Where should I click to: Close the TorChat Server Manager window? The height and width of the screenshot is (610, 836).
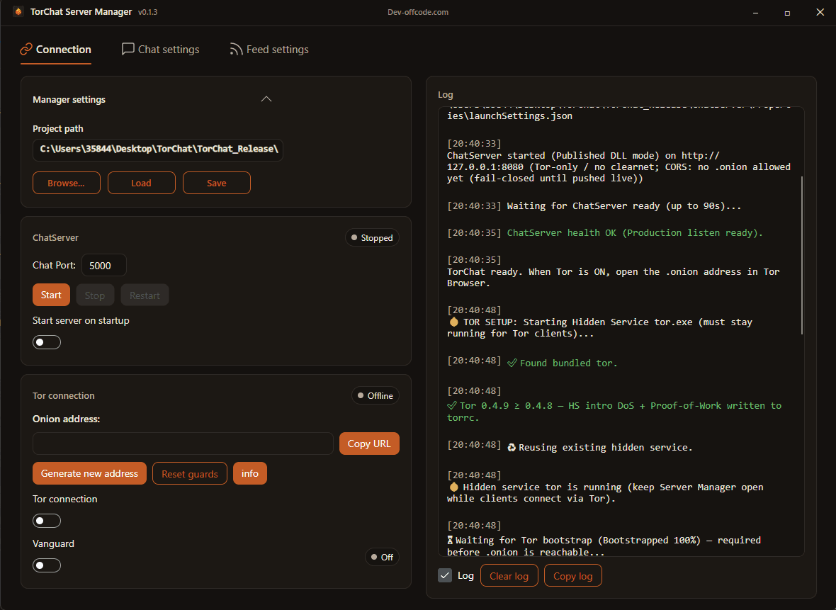point(820,12)
